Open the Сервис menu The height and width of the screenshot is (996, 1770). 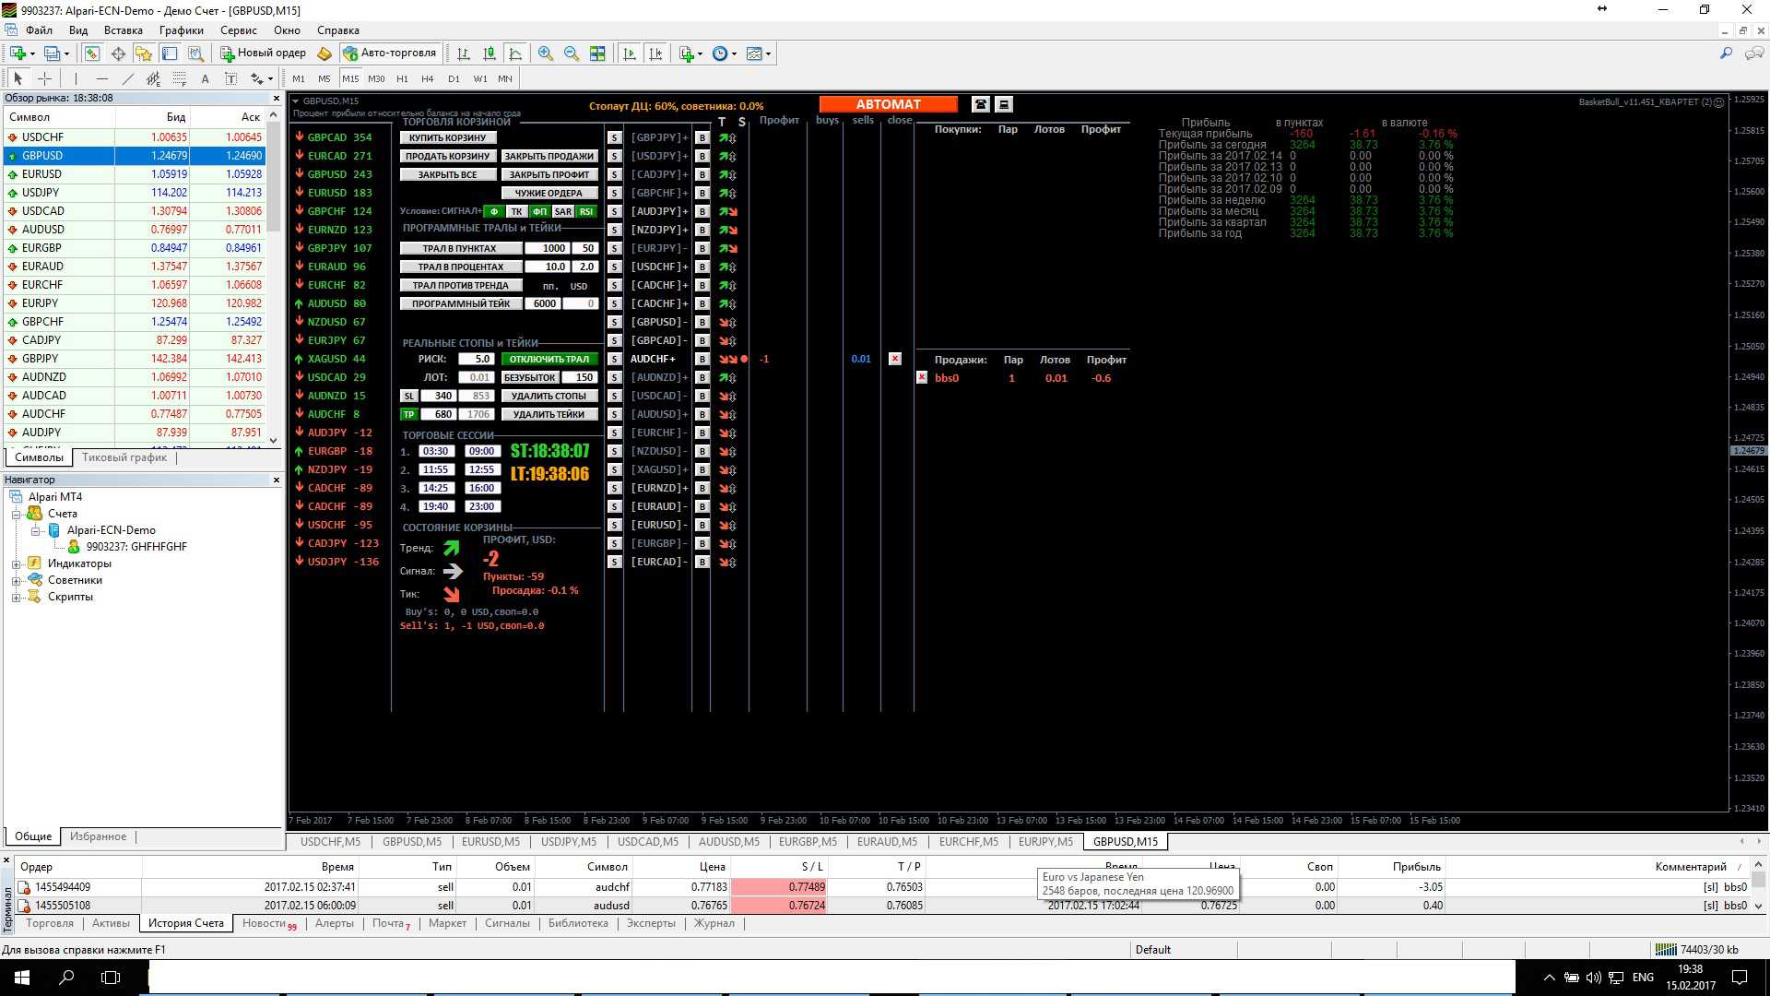[238, 30]
